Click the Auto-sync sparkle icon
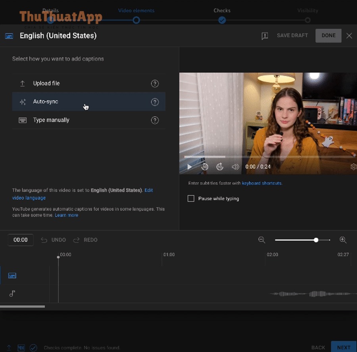The width and height of the screenshot is (357, 352). coord(23,102)
